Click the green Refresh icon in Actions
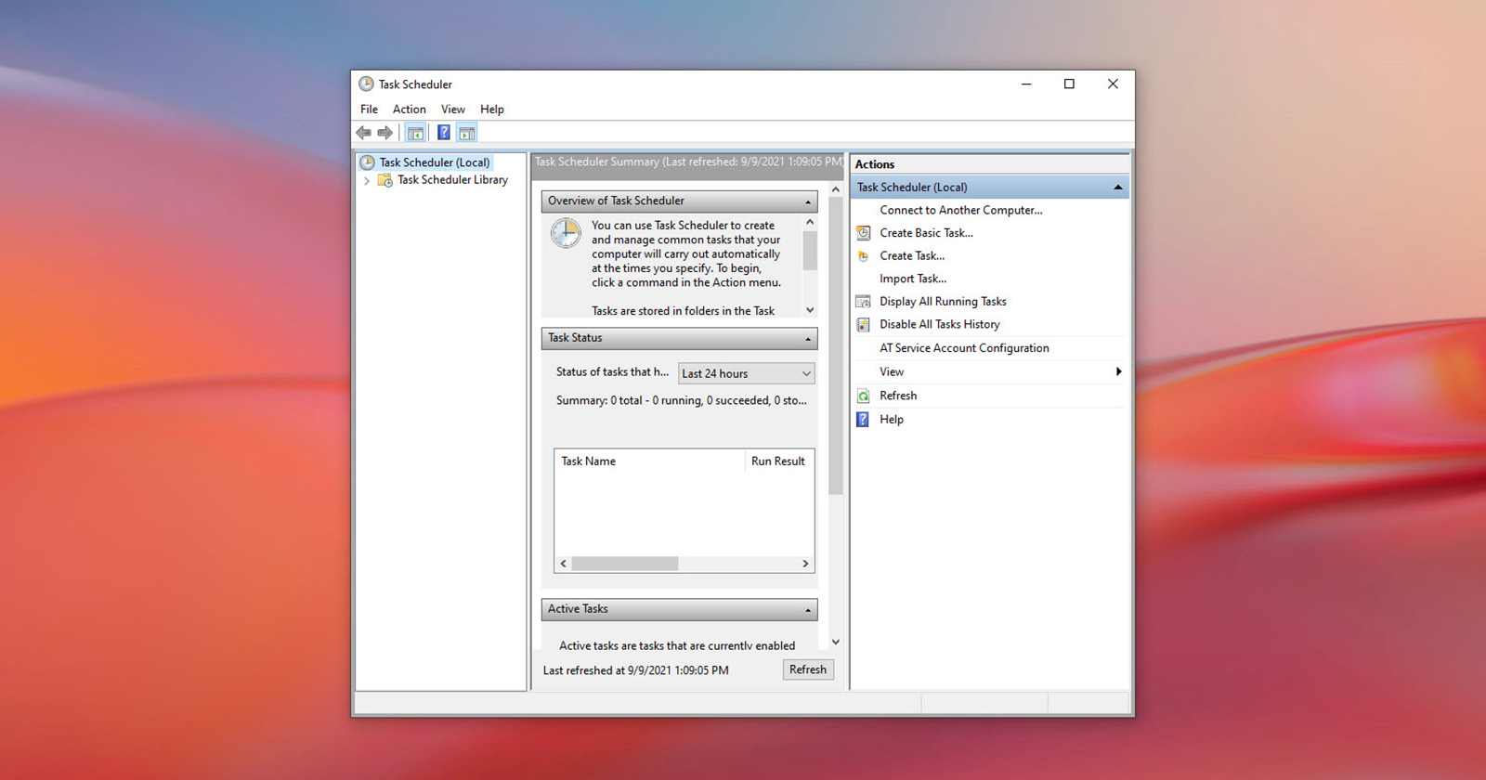This screenshot has height=780, width=1486. click(863, 396)
